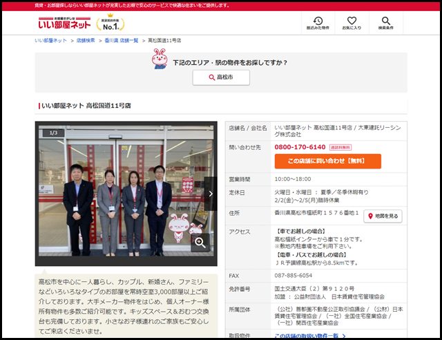Open favorites via the heart icon

coord(352,23)
